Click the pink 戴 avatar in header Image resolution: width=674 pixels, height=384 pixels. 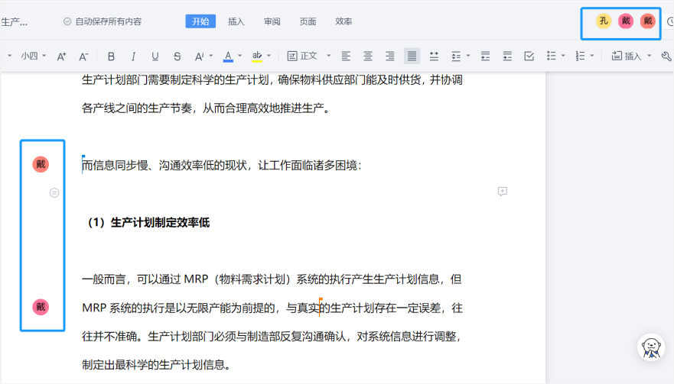(626, 21)
